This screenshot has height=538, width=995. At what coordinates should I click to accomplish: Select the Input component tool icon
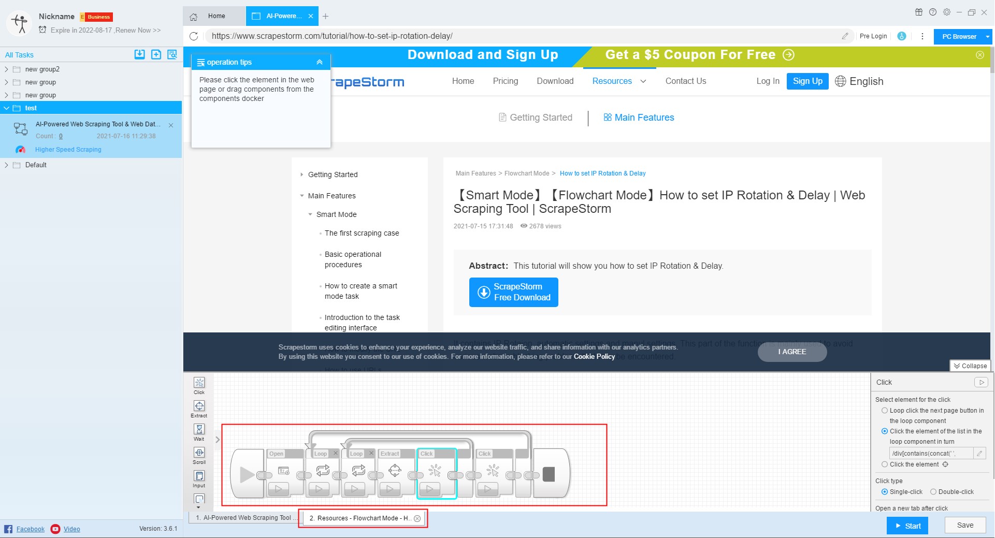[x=199, y=476]
